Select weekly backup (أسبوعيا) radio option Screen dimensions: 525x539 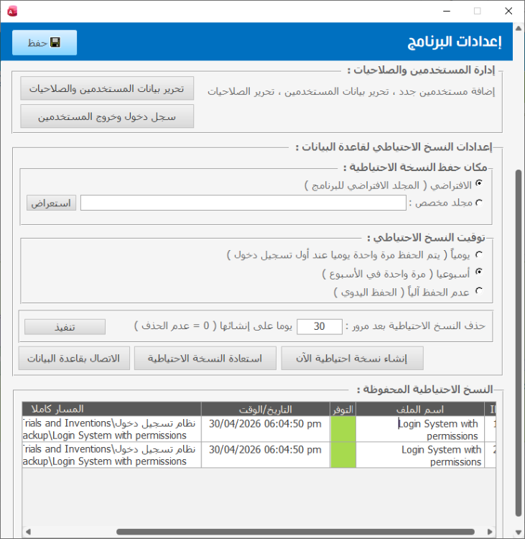coord(478,273)
